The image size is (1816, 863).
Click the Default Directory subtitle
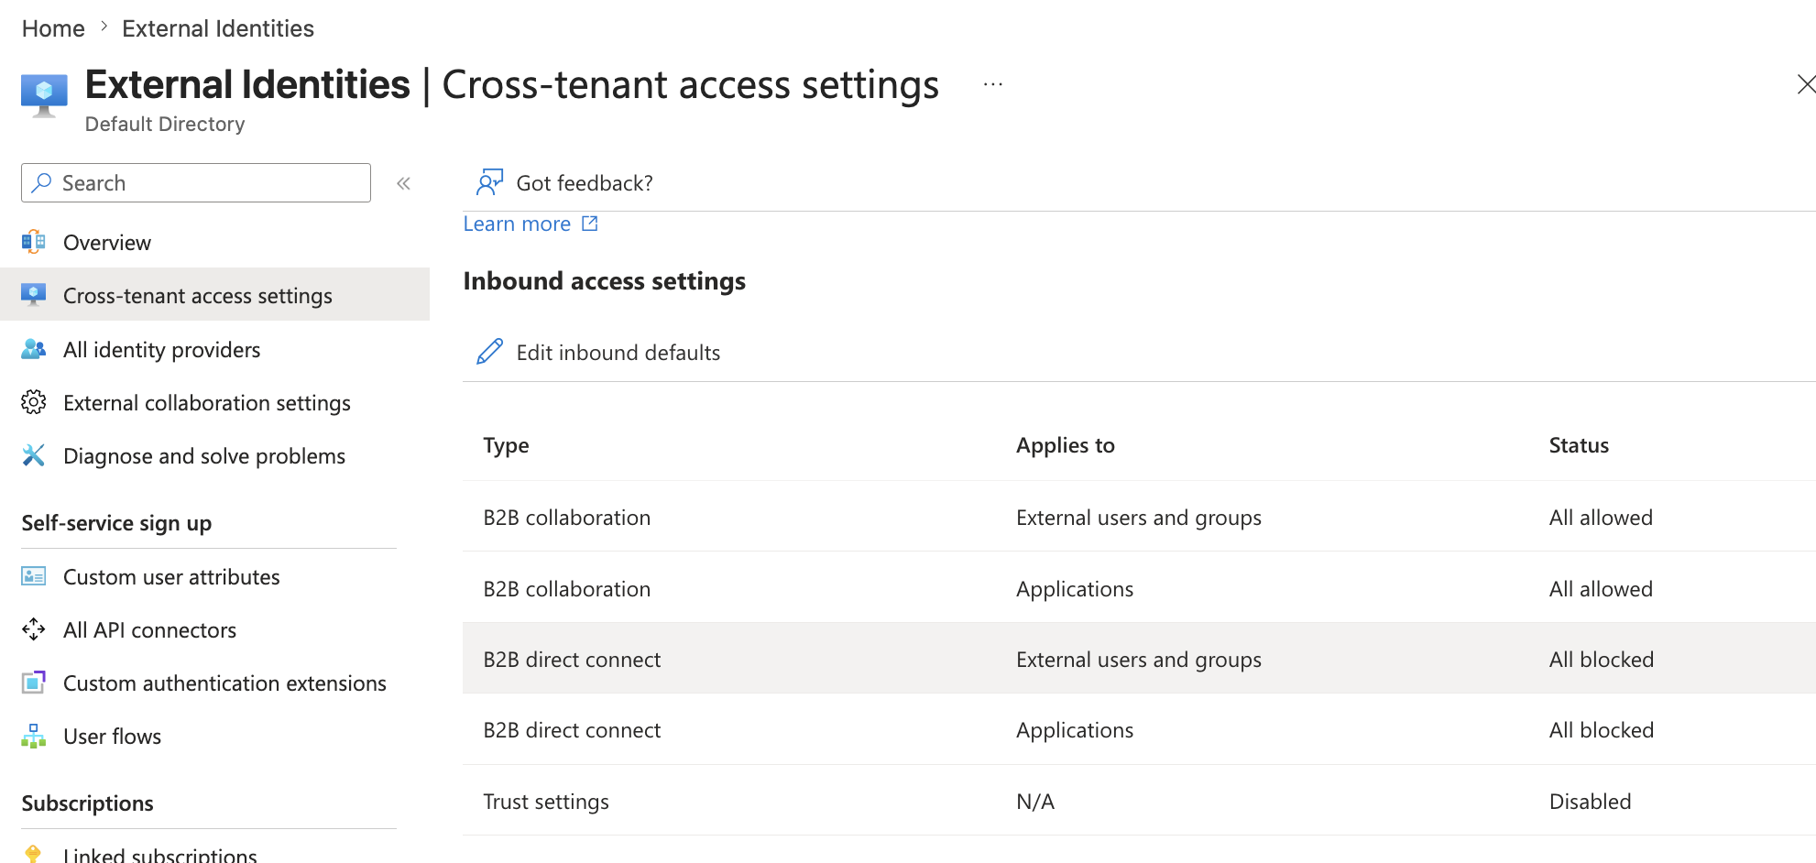[x=165, y=124]
